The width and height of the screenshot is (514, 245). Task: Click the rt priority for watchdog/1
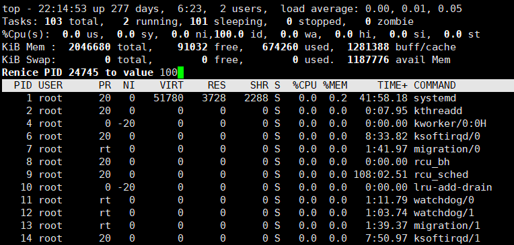105,213
